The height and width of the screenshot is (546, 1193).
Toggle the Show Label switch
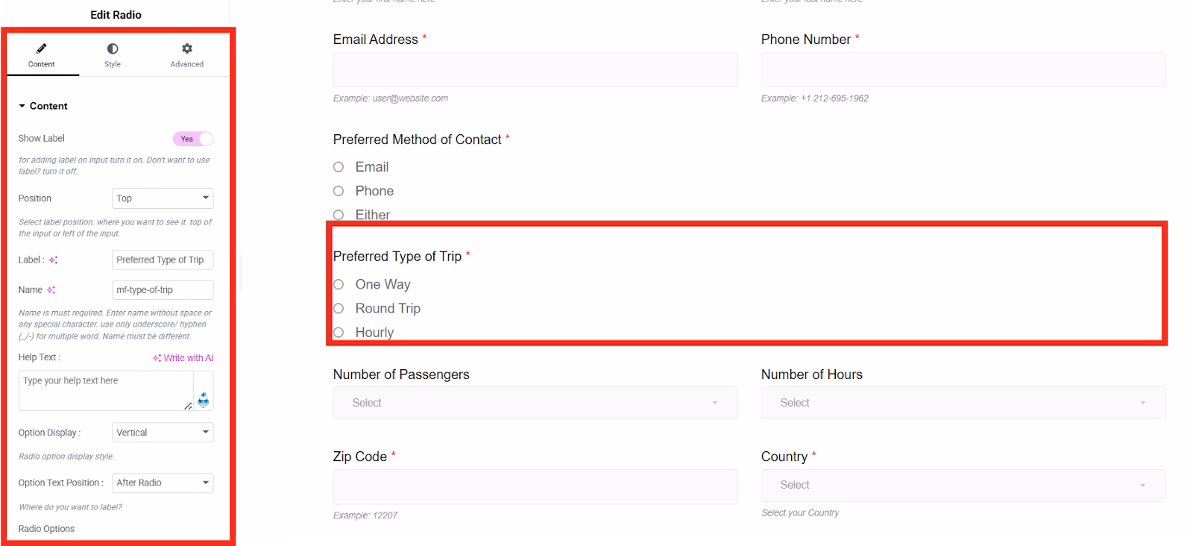click(193, 139)
